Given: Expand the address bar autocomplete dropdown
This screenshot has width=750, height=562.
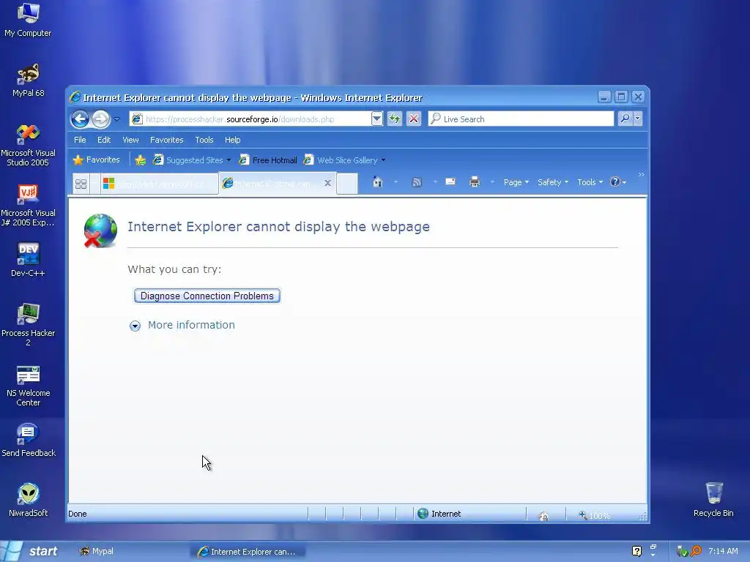Looking at the screenshot, I should click(x=377, y=119).
